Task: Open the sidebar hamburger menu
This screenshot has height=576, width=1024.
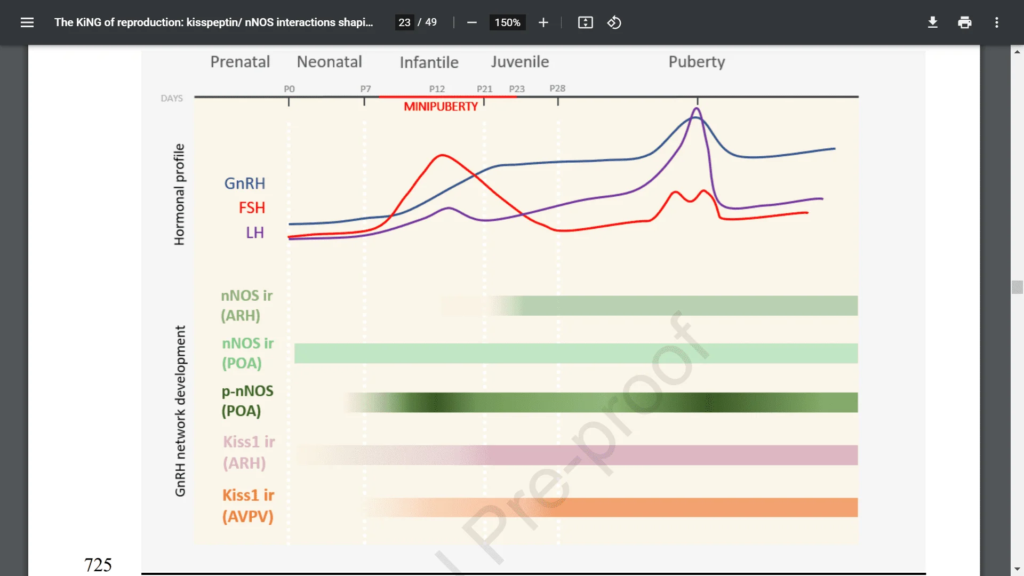Action: coord(27,22)
